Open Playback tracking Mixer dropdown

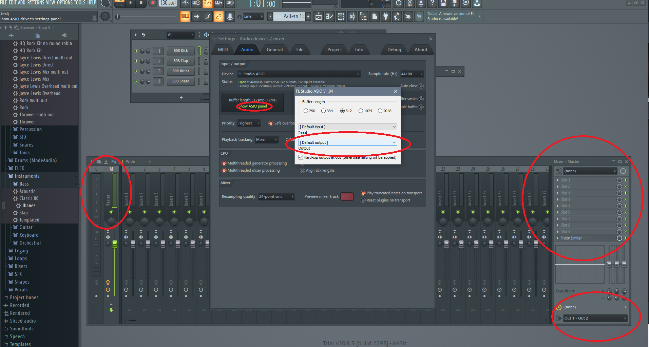pos(266,139)
